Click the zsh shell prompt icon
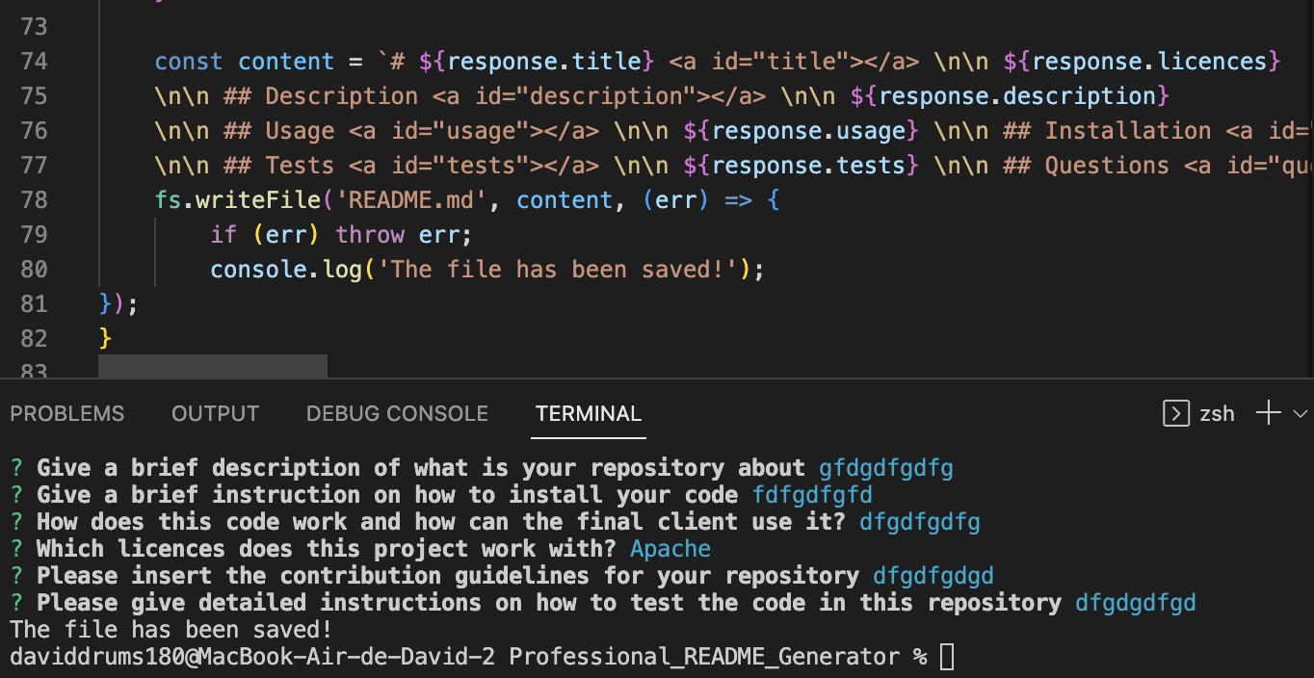Screen dimensions: 1314x678 pos(1175,413)
